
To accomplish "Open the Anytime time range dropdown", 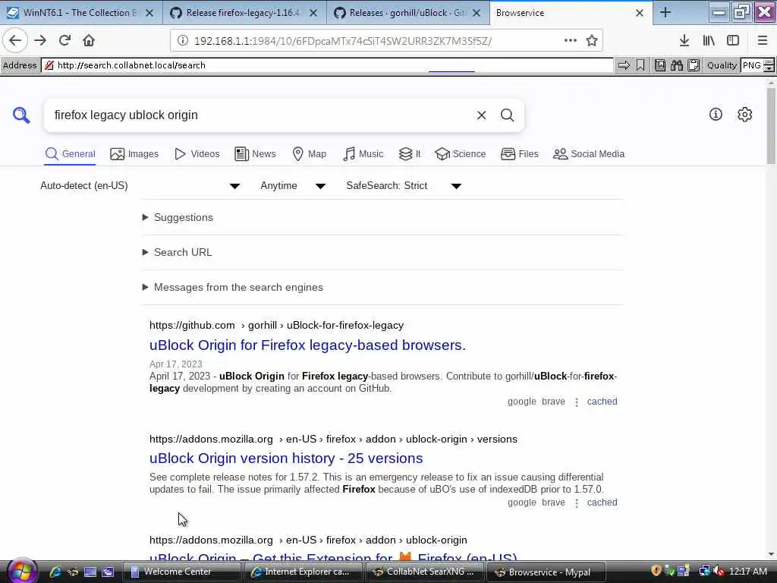I will pos(293,186).
